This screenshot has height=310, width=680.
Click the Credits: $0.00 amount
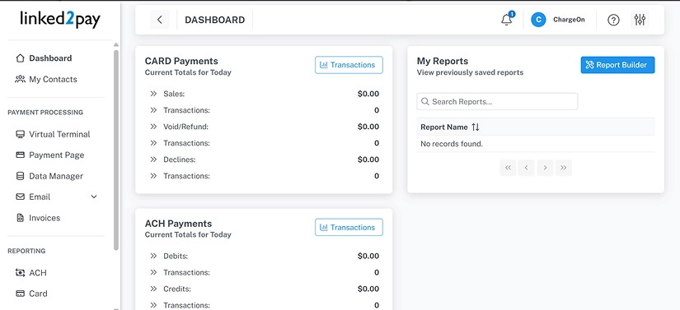pyautogui.click(x=368, y=289)
